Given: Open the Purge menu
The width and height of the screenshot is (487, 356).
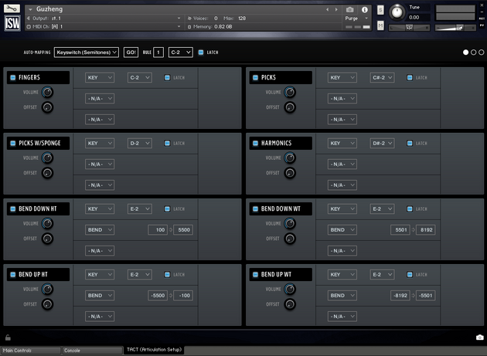Looking at the screenshot, I should point(356,19).
